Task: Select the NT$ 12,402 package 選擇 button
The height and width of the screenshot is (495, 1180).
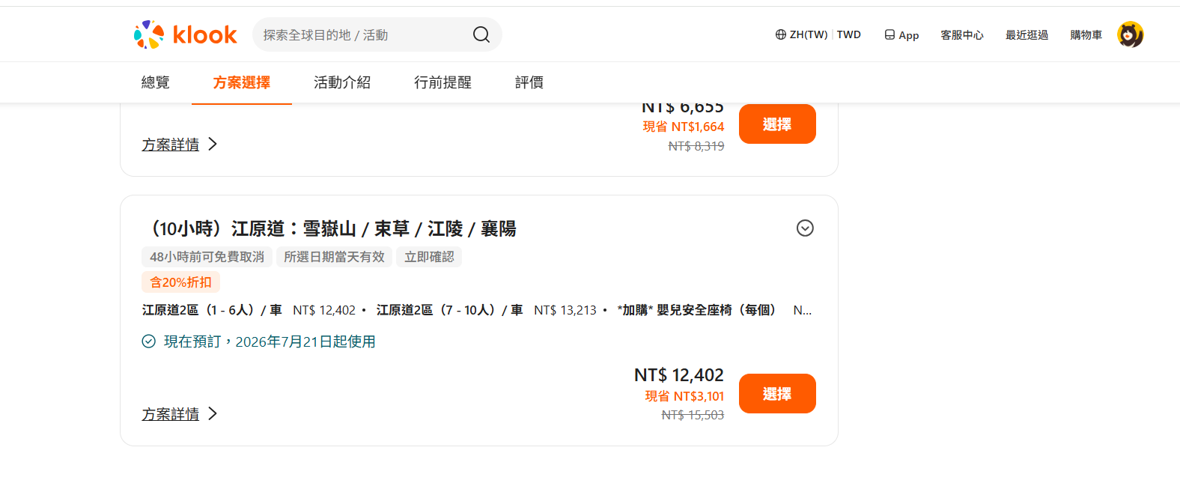Action: coord(777,393)
